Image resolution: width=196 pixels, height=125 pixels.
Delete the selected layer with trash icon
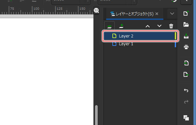[171, 26]
